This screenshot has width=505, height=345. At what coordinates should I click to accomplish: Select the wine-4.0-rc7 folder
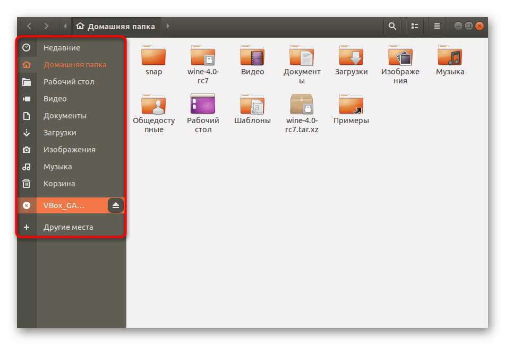(203, 64)
